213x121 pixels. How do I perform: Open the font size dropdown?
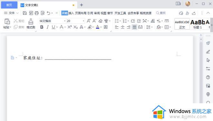(x=83, y=21)
